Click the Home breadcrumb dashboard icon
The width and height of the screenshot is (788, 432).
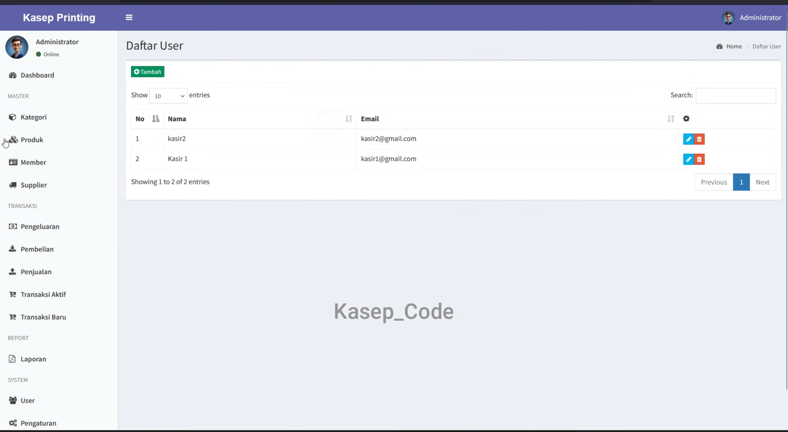tap(719, 47)
